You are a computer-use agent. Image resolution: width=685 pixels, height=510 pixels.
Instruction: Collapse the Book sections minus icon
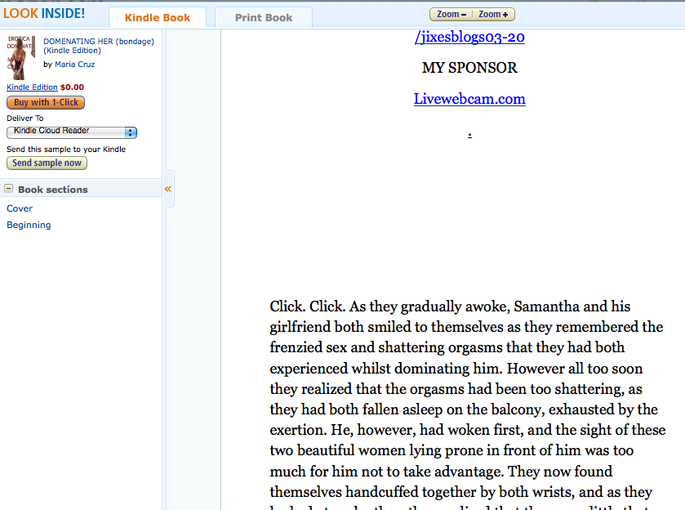9,189
